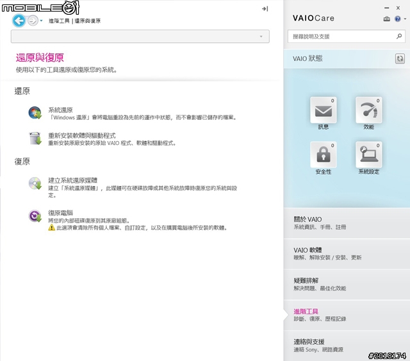Click the grey Forward arrow button
The height and width of the screenshot is (361, 410).
33,21
